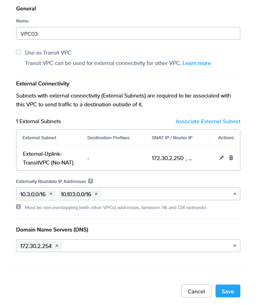Clear all externally routable IP addresses
The image size is (272, 305).
click(x=235, y=194)
